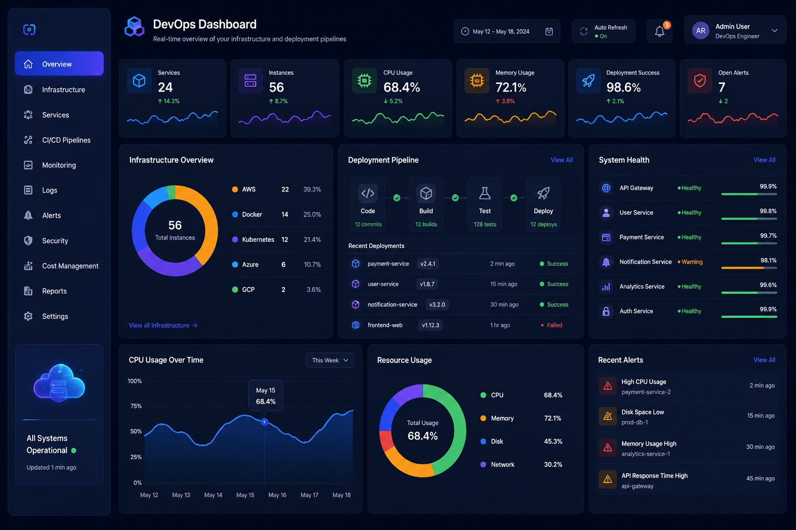The image size is (796, 530).
Task: Click the Analytics Service bar chart icon
Action: (x=606, y=287)
